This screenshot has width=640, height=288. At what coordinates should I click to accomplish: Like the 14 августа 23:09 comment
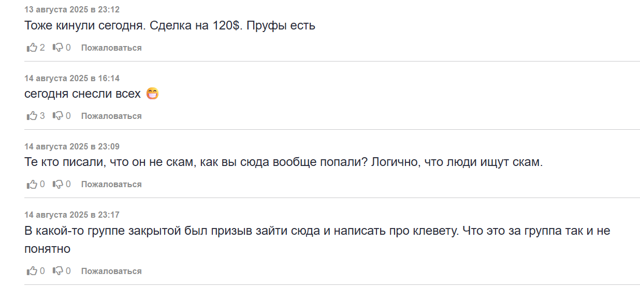pos(32,184)
